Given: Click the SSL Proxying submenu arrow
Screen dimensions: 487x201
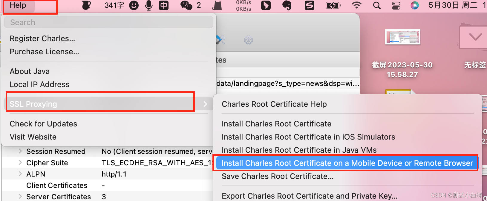Looking at the screenshot, I should (x=205, y=104).
